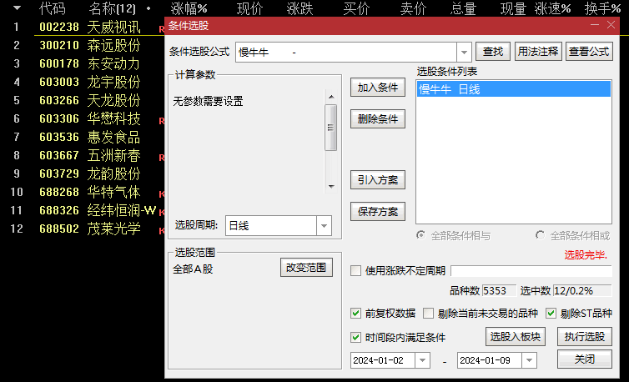Sort by 名称(12) column header
The height and width of the screenshot is (382, 629).
(113, 8)
